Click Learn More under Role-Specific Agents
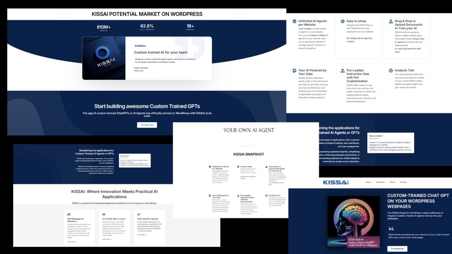The image size is (452, 254). [142, 235]
